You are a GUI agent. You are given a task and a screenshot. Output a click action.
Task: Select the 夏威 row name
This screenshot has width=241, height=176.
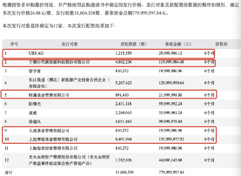pyautogui.click(x=33, y=113)
